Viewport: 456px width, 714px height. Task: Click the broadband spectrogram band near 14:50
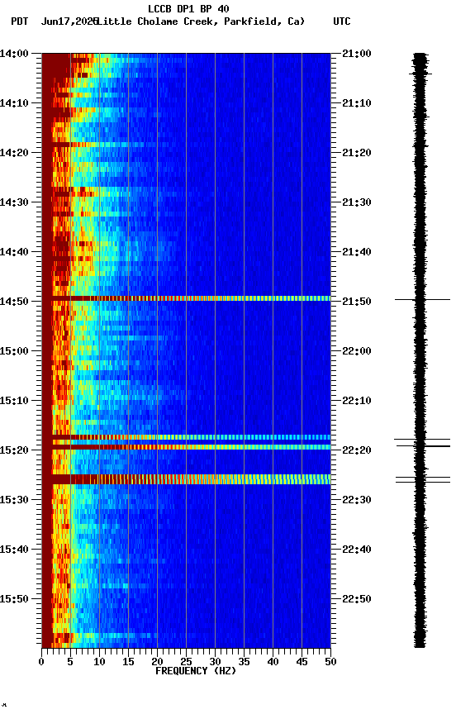(x=186, y=298)
